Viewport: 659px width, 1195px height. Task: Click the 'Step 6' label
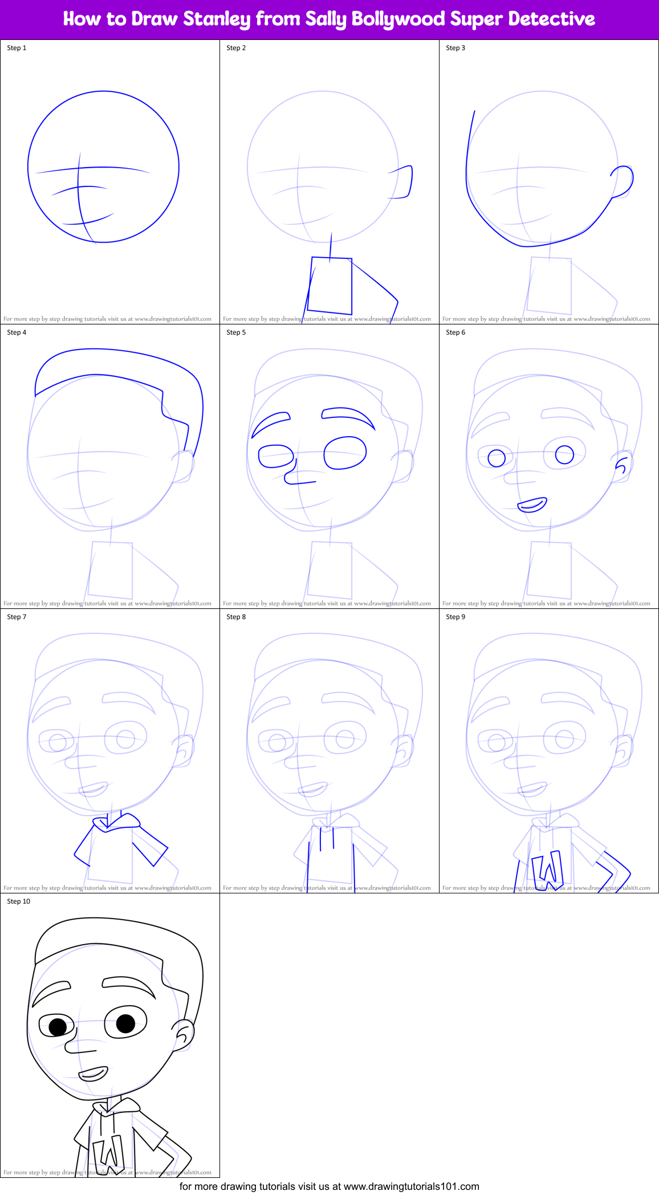[455, 332]
